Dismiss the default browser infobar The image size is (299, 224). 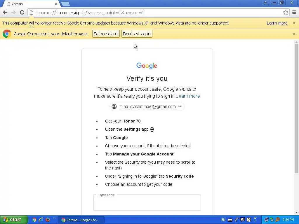[x=294, y=34]
